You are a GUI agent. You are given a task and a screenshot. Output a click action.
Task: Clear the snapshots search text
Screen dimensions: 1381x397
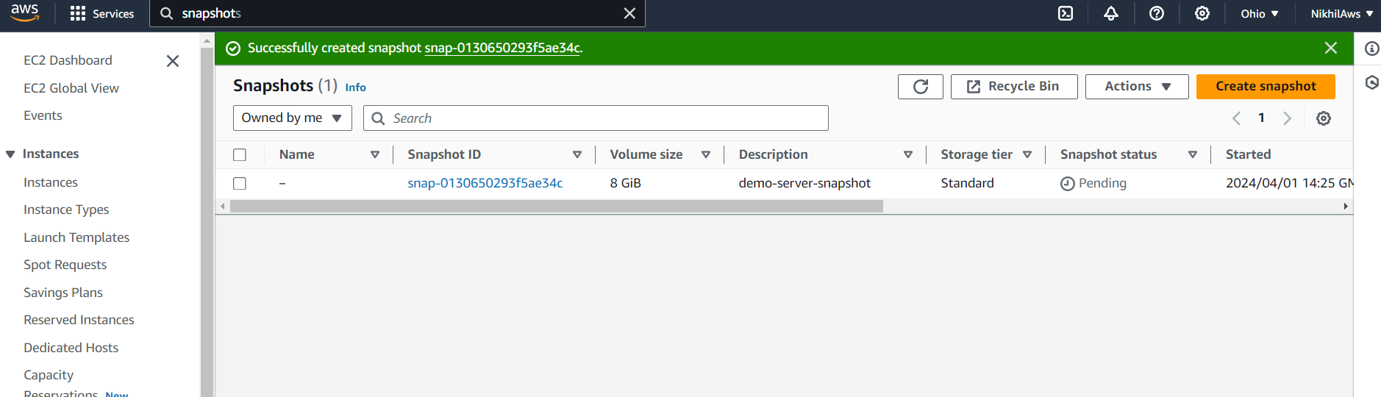[629, 13]
